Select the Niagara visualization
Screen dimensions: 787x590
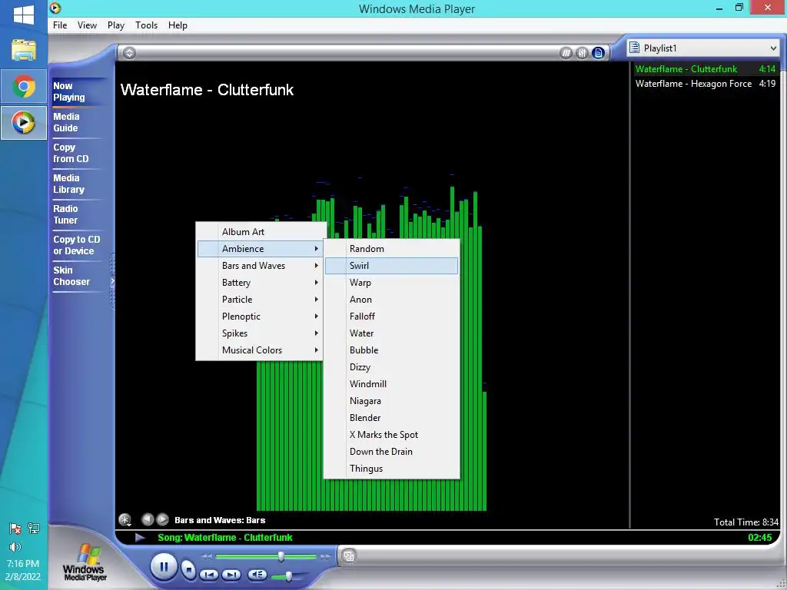[391, 401]
